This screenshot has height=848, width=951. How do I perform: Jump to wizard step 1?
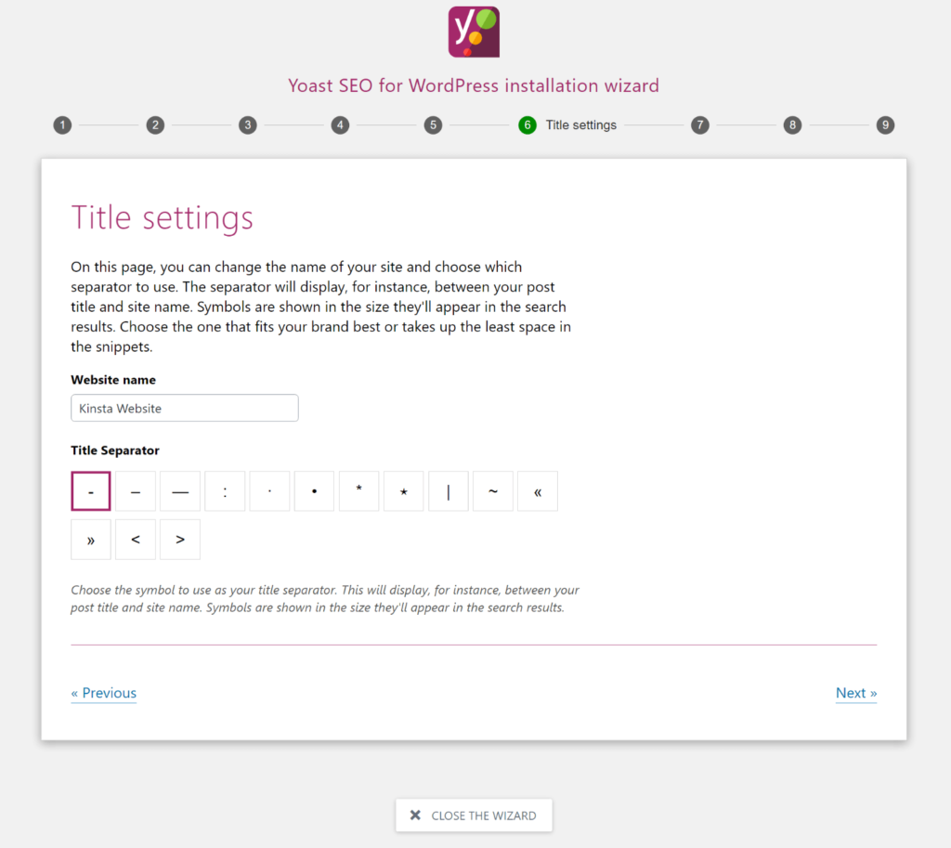pyautogui.click(x=62, y=124)
